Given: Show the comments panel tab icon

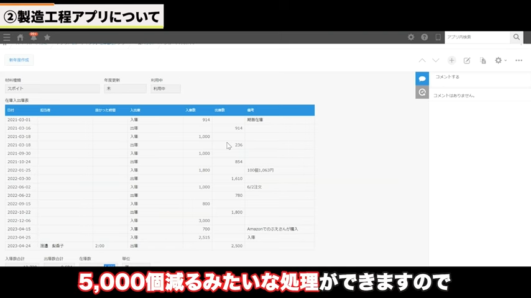Looking at the screenshot, I should click(422, 78).
